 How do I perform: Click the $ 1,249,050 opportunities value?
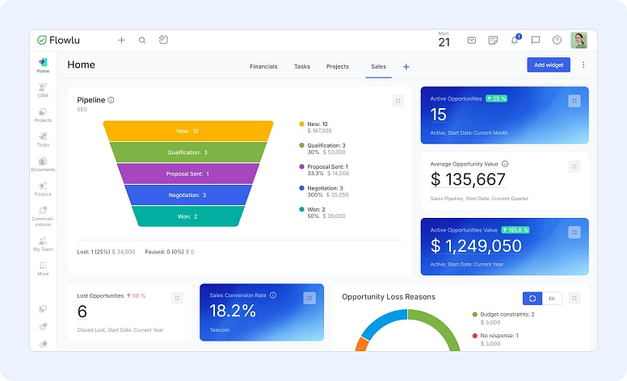click(x=476, y=246)
